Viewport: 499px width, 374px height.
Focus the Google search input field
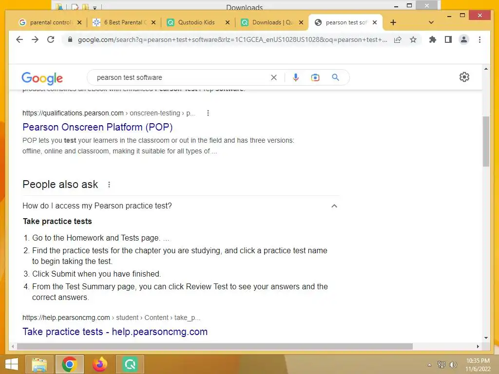click(181, 77)
